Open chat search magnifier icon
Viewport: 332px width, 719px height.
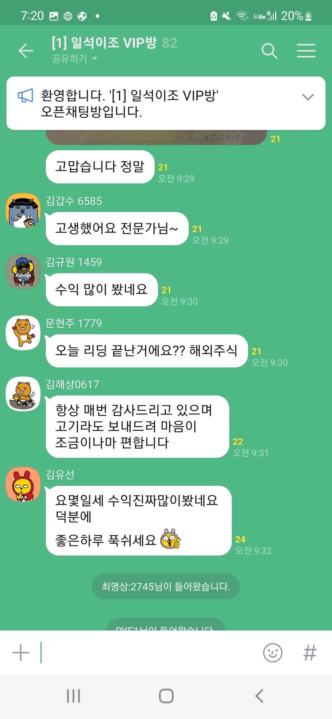coord(269,51)
